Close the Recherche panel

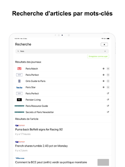click(x=104, y=44)
